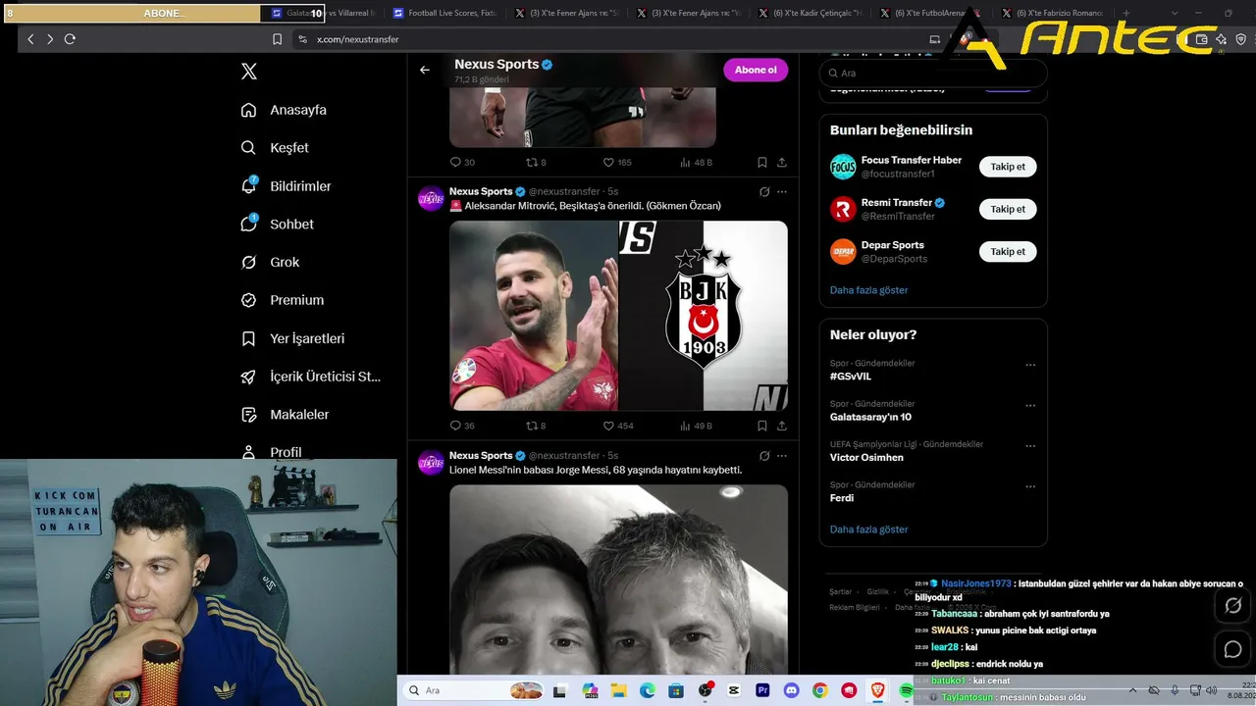This screenshot has height=706, width=1256.
Task: Switch to Football Live Scores tab
Action: [x=445, y=13]
